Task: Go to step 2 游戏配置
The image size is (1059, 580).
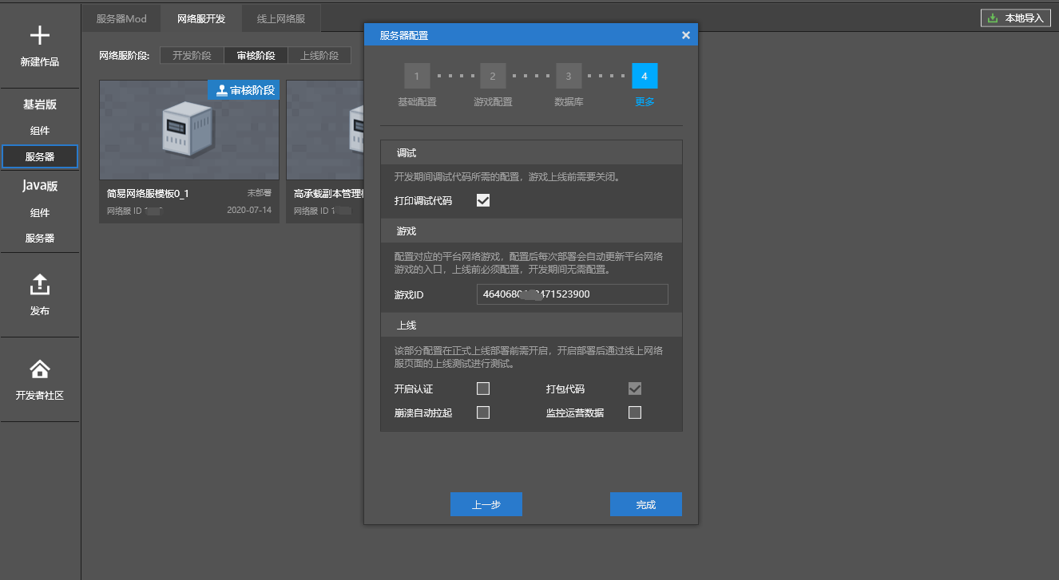Action: point(493,76)
